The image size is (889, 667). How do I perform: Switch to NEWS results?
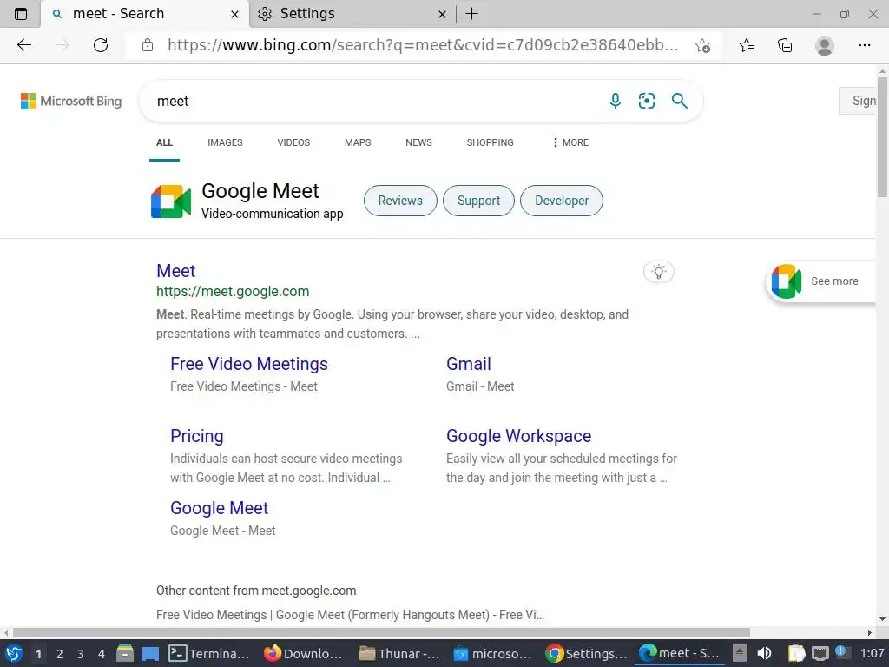coord(419,142)
